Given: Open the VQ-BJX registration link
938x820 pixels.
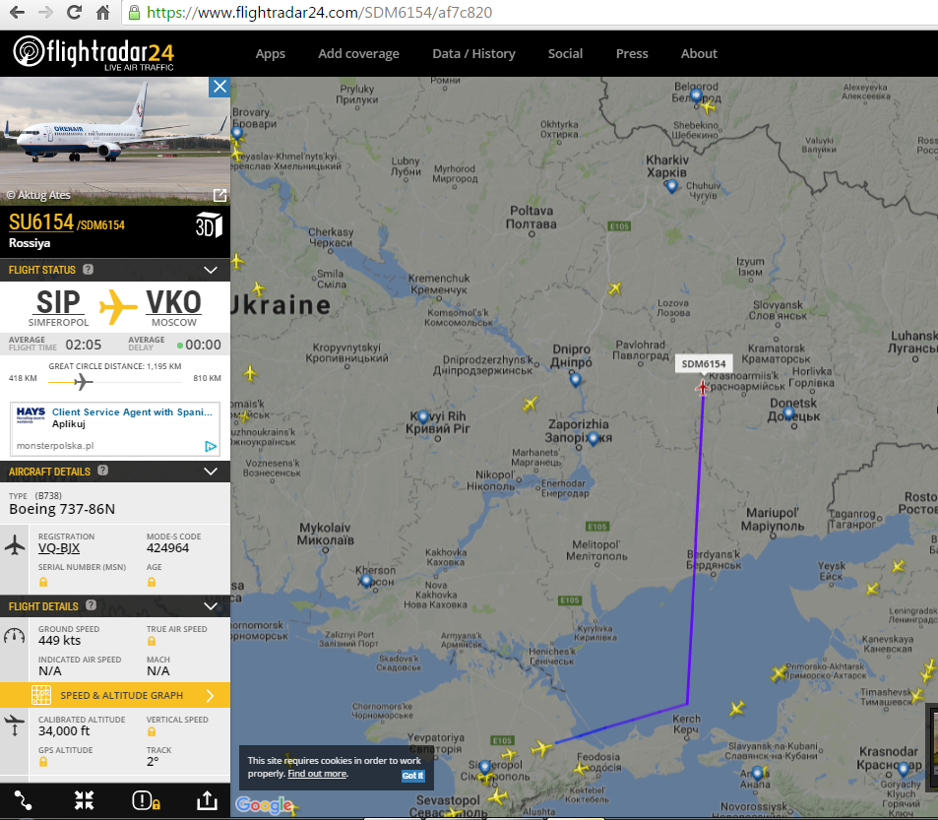Looking at the screenshot, I should [59, 548].
